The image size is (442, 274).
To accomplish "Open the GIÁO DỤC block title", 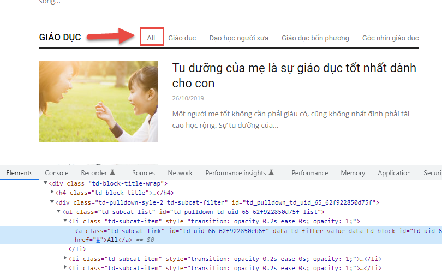I will click(60, 37).
